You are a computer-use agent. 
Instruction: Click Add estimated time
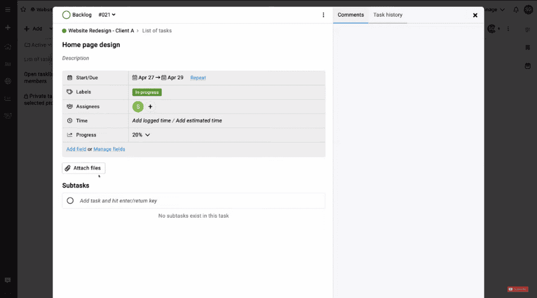point(199,121)
